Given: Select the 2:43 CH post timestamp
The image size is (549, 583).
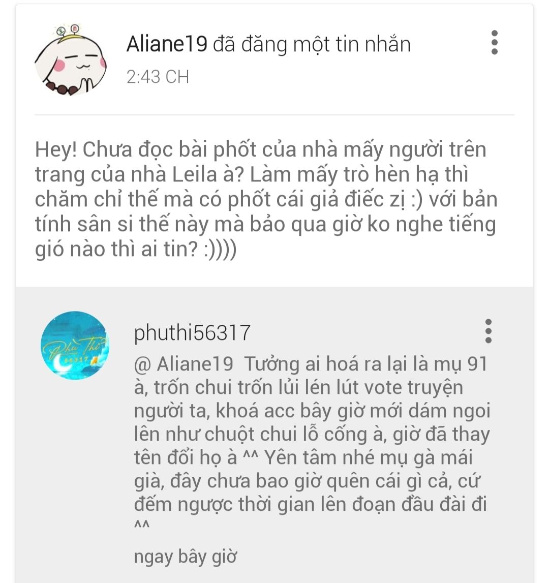Looking at the screenshot, I should tap(158, 77).
